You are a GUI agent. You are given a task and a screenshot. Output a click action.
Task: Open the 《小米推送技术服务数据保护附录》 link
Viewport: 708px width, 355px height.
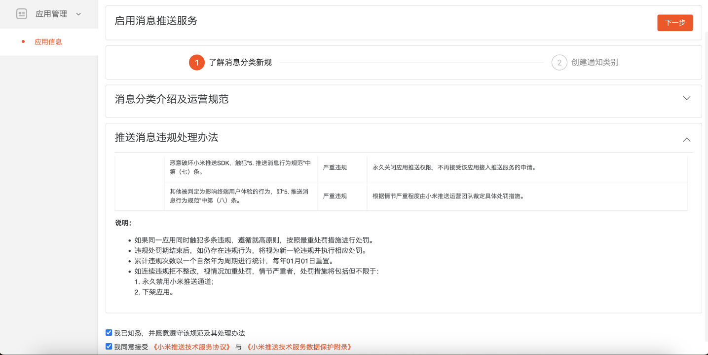299,347
